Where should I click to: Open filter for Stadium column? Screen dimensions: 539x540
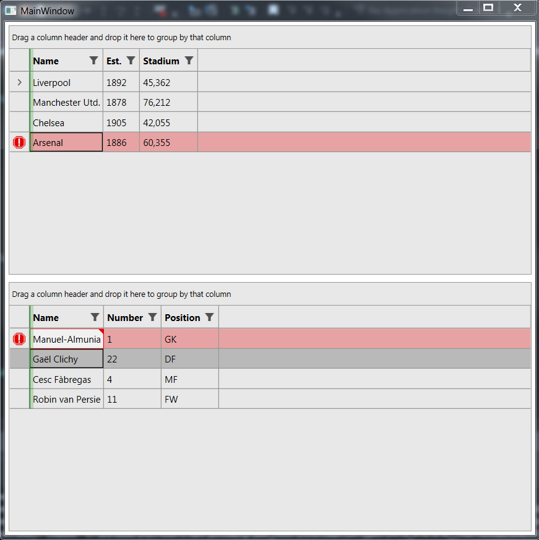189,61
